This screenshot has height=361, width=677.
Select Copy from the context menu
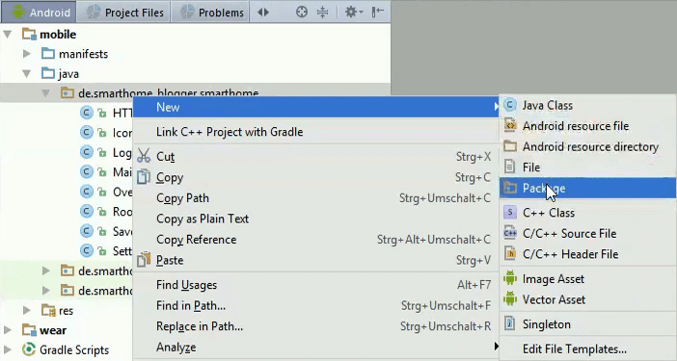[316, 177]
